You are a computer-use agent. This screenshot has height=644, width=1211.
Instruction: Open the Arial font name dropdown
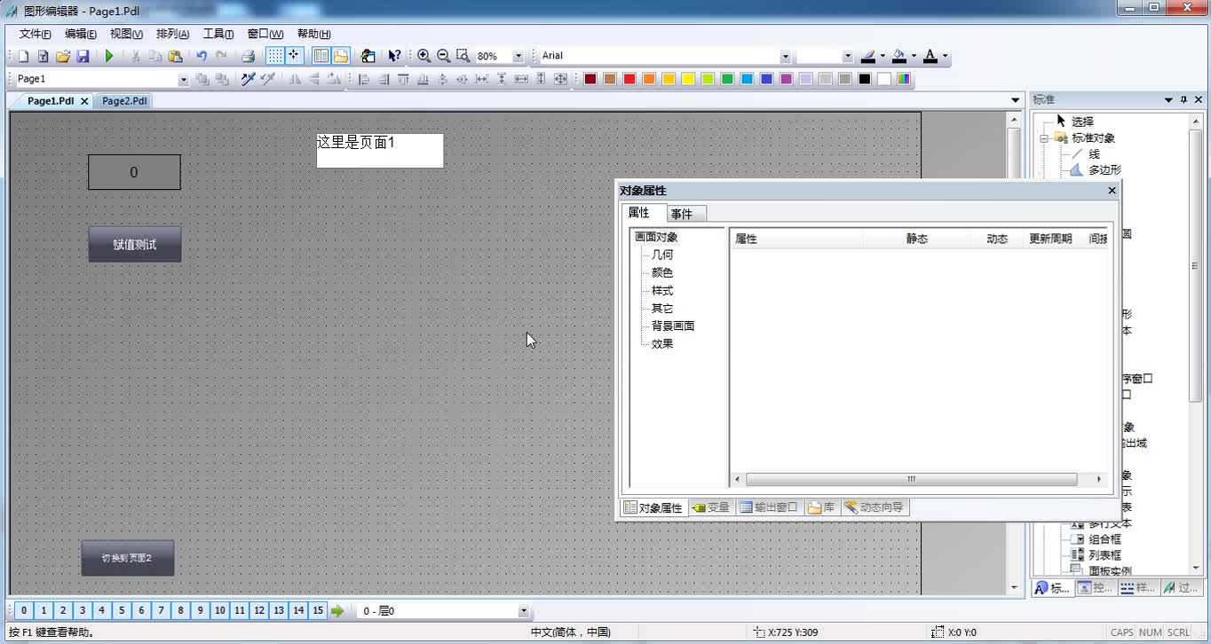[x=785, y=56]
